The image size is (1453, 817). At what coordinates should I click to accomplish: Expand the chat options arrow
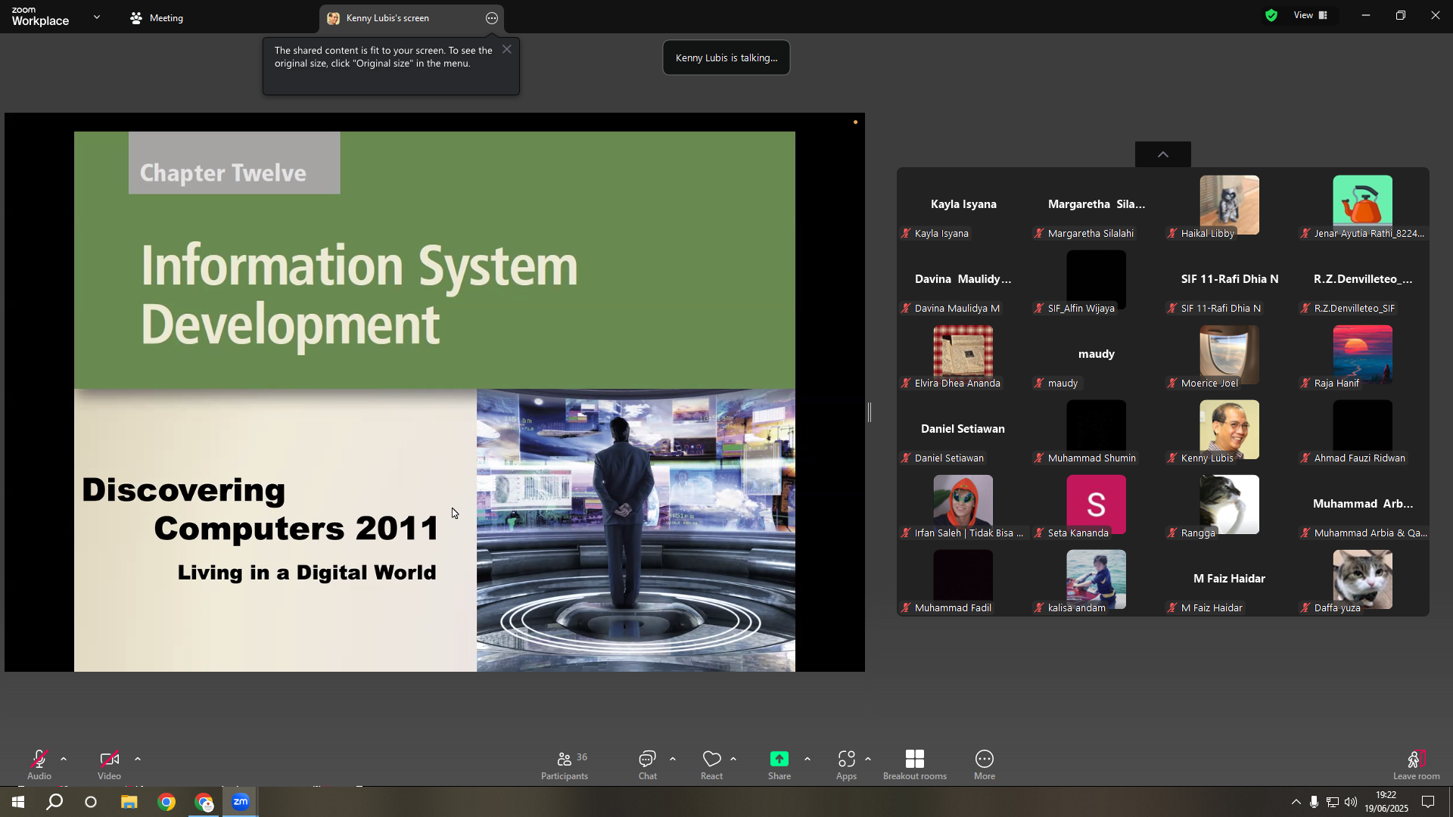point(673,759)
